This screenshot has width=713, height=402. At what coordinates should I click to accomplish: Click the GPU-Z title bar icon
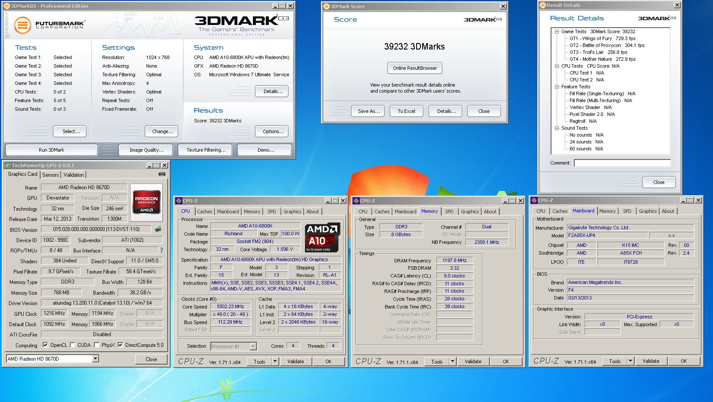point(8,165)
